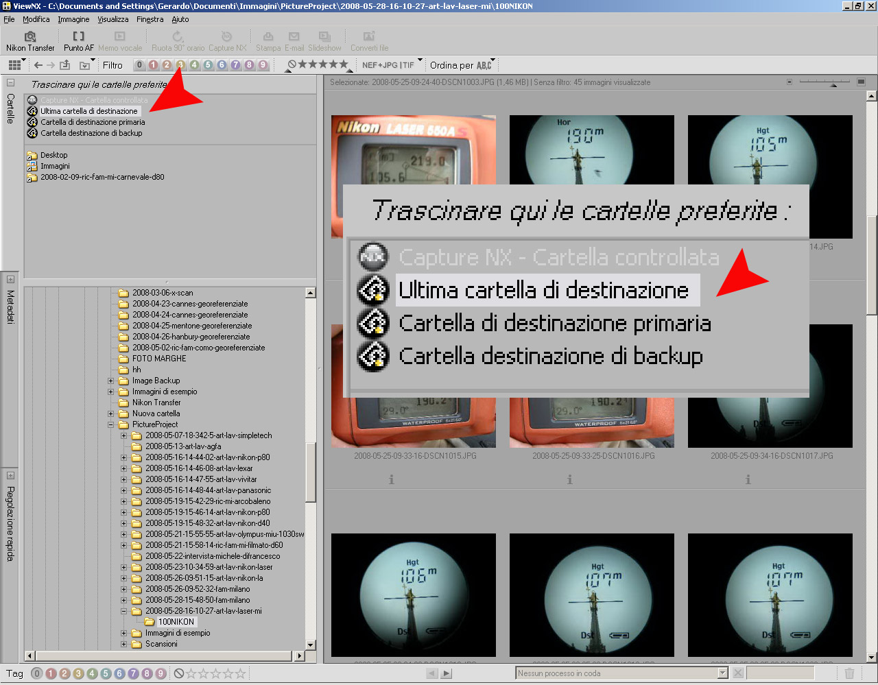Click the Stampa print icon

(268, 42)
